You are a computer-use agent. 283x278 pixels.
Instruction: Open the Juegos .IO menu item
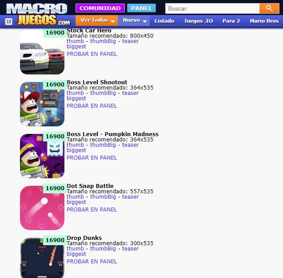coord(198,21)
